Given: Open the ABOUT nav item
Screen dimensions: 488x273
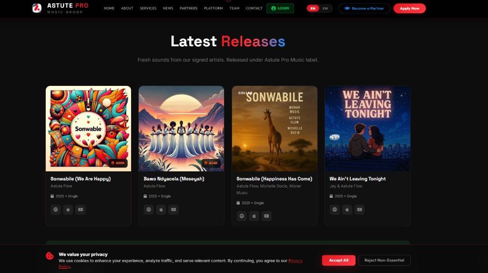Looking at the screenshot, I should click(x=127, y=8).
